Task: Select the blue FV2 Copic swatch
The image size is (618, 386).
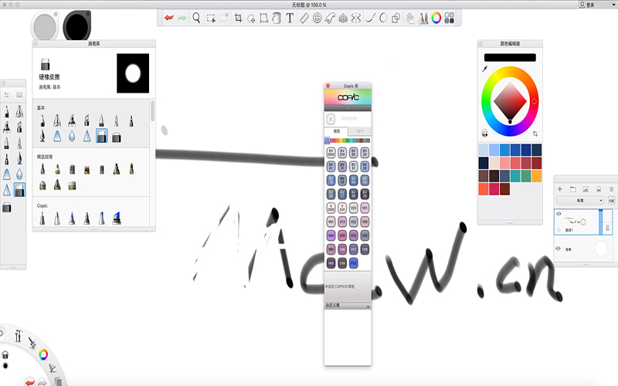Action: click(354, 262)
